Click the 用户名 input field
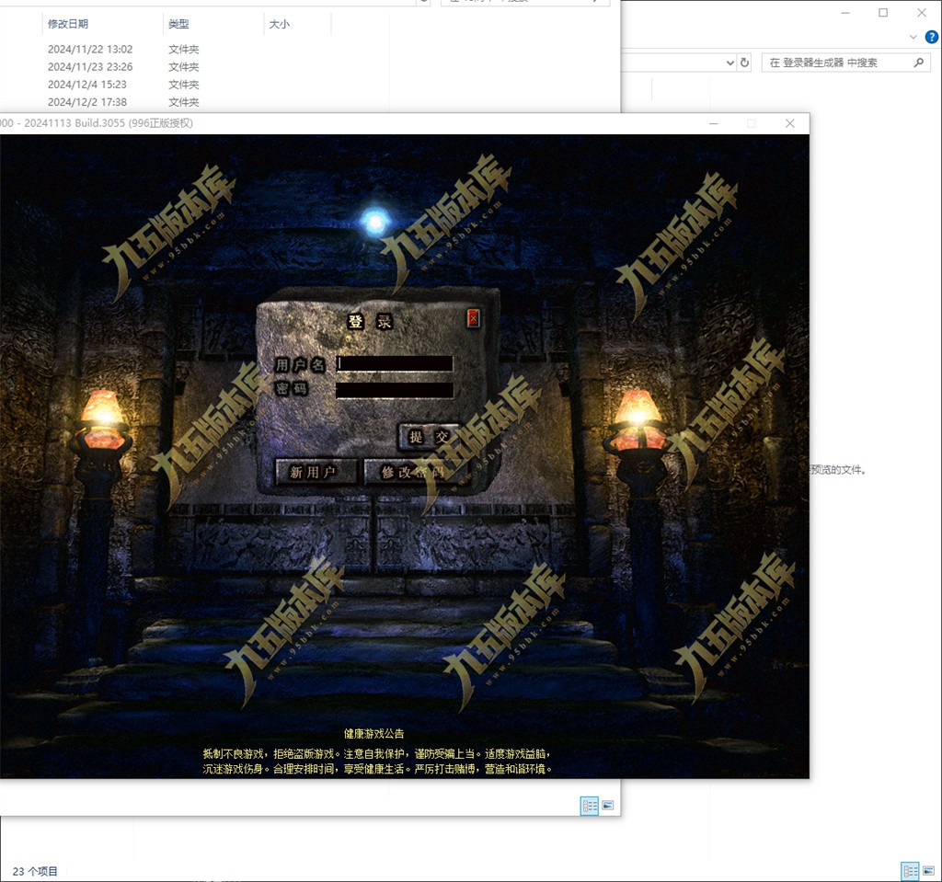Viewport: 942px width, 882px height. pyautogui.click(x=394, y=363)
